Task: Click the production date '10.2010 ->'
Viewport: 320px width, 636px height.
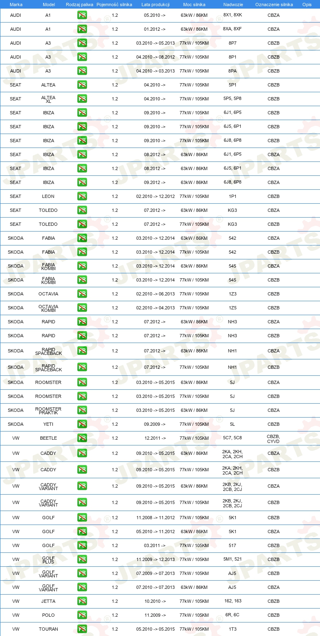Action: tap(155, 601)
